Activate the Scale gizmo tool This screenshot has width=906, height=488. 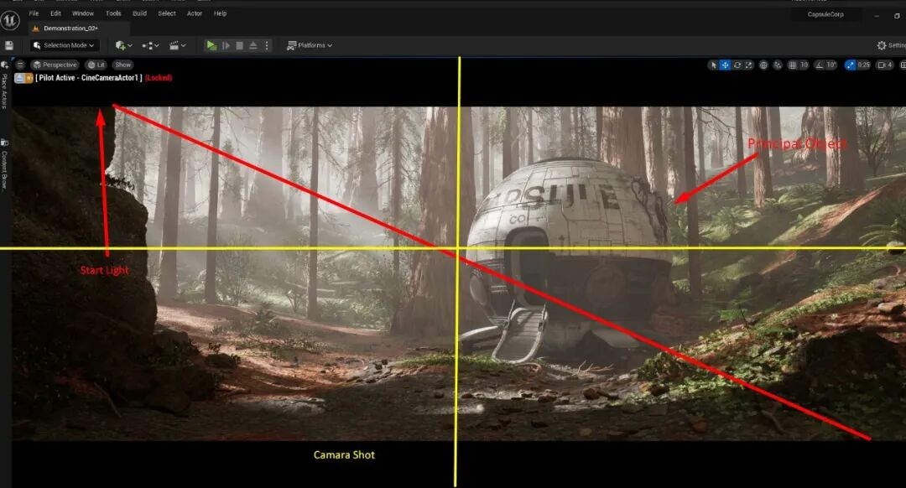point(749,65)
